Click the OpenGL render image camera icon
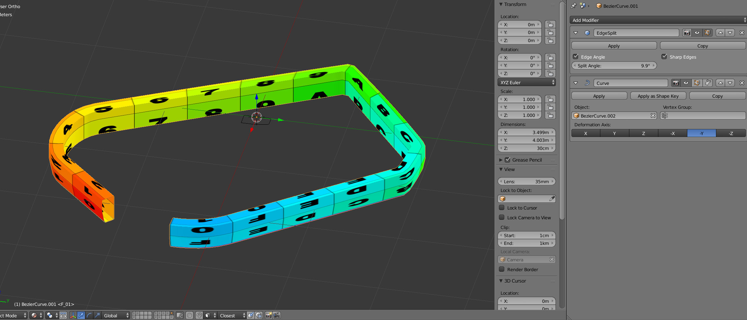747x320 pixels. click(x=269, y=315)
